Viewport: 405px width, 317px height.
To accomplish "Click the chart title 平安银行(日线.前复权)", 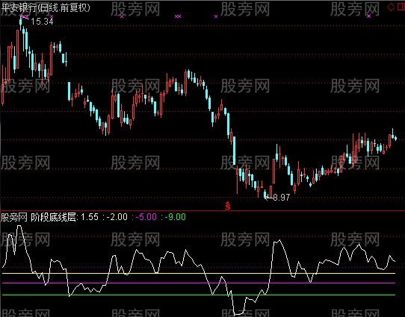I will 46,7.
